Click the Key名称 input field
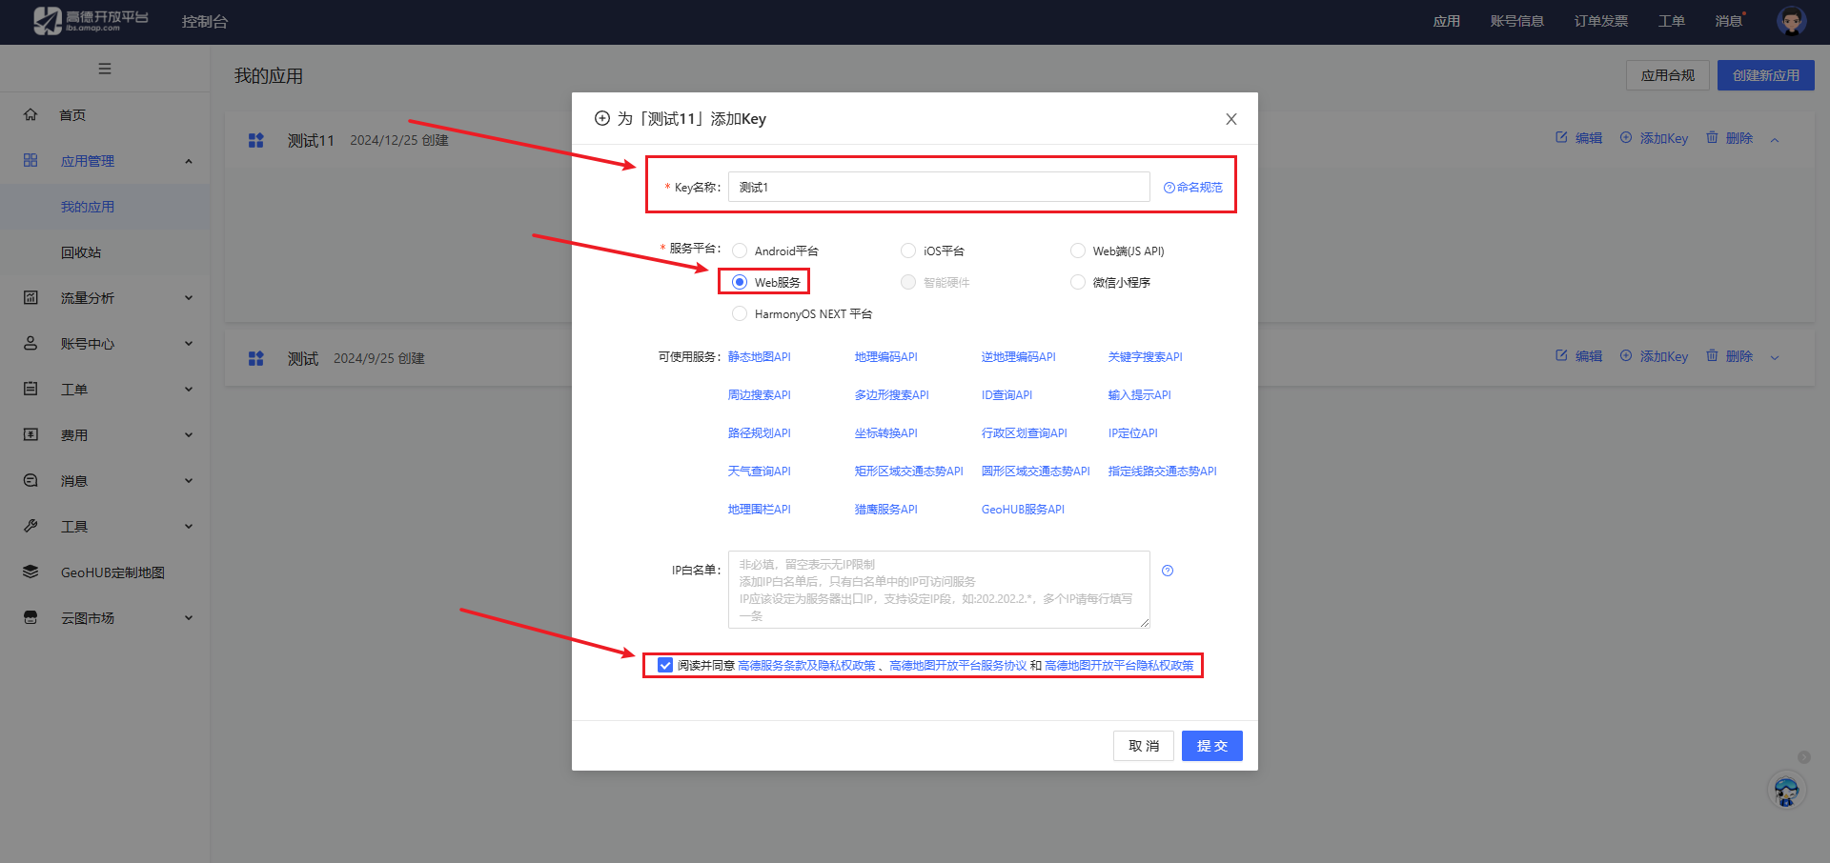The image size is (1830, 863). click(x=939, y=187)
